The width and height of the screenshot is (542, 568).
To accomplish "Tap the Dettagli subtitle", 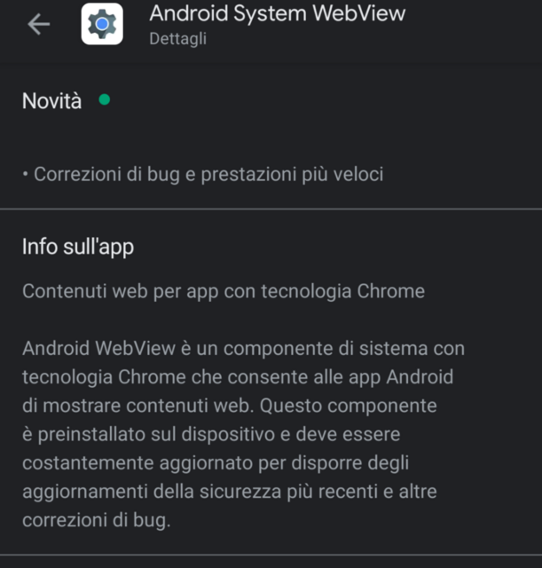I will coord(177,39).
